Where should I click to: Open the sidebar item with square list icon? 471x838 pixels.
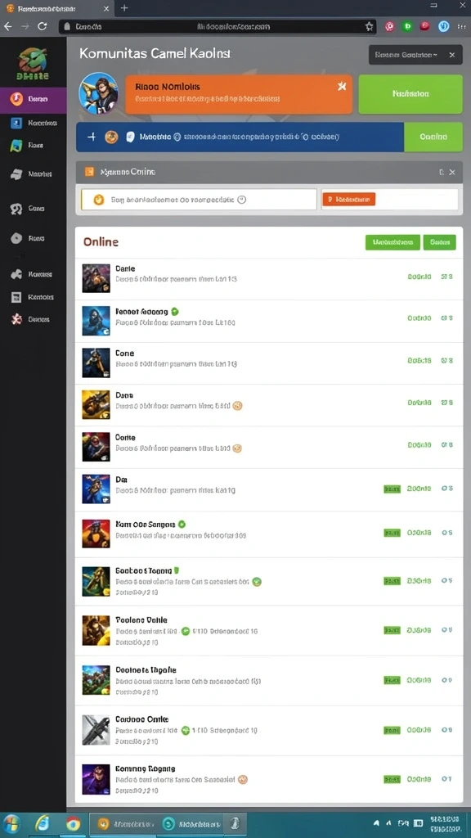(x=33, y=297)
